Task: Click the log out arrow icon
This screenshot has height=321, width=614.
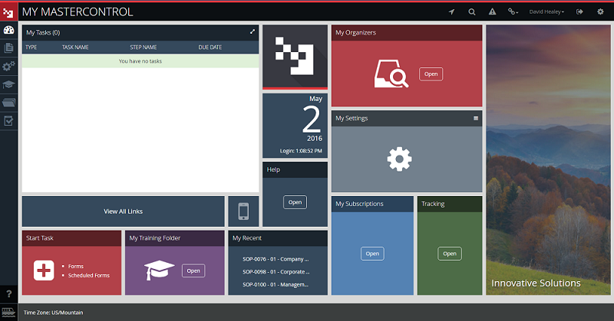Action: click(x=580, y=11)
